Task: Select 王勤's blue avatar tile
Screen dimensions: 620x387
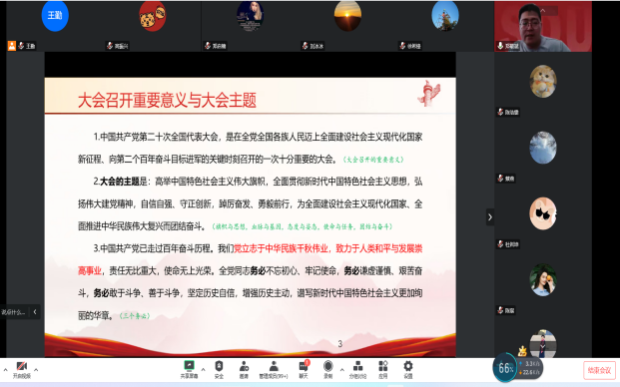Action: [55, 15]
